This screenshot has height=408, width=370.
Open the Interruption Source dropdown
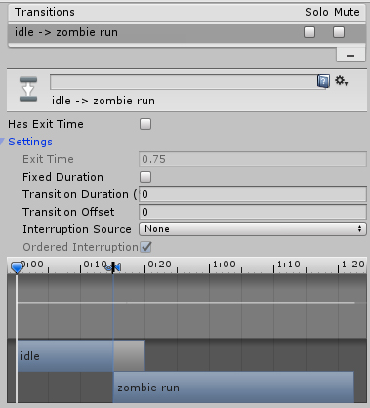[253, 229]
